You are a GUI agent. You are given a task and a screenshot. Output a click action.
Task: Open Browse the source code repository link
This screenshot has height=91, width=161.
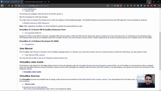[x=35, y=87]
